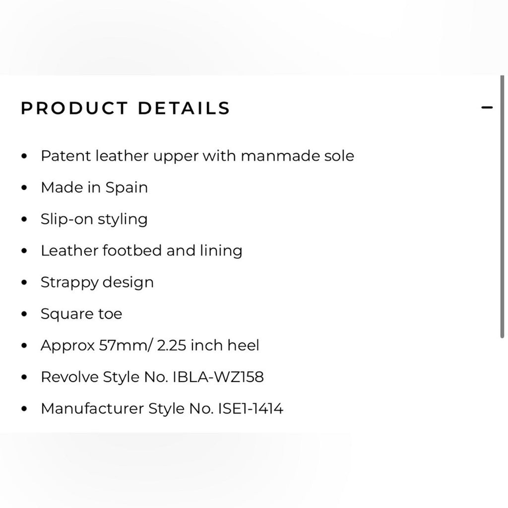Click the Strappy design list item
Screen dimensions: 508x508
click(x=98, y=282)
